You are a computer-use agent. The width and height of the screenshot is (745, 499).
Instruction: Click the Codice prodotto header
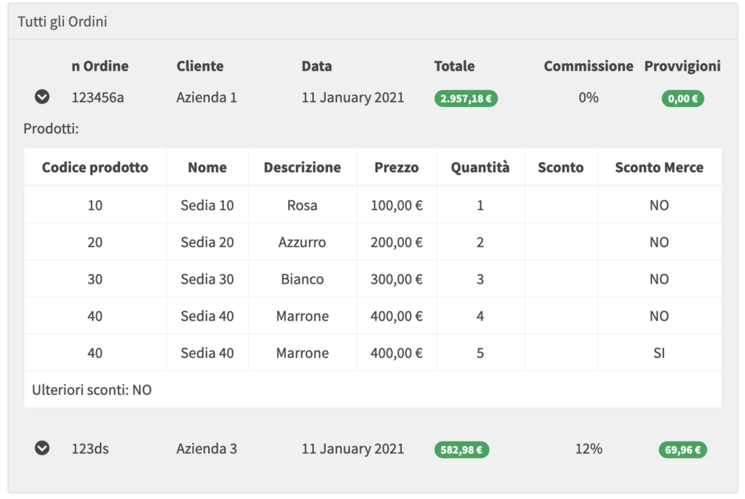95,167
